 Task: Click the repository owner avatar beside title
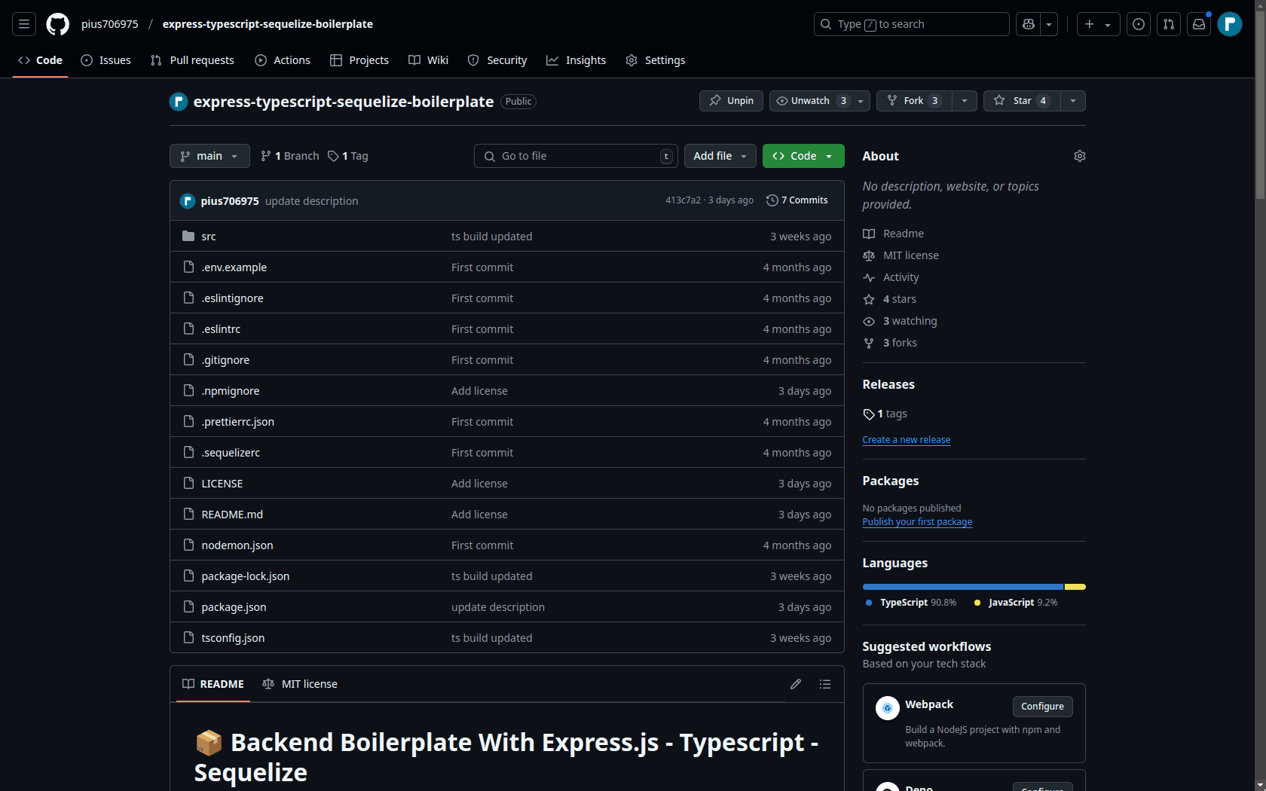click(179, 102)
